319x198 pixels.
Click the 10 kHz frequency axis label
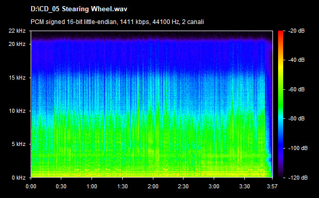point(17,111)
